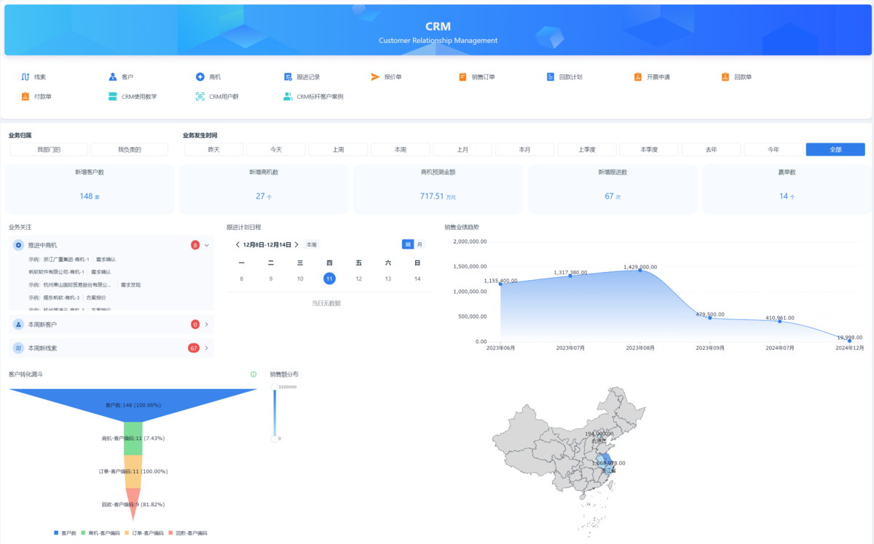Filter time range by 本季度
Image resolution: width=874 pixels, height=544 pixels.
point(649,149)
